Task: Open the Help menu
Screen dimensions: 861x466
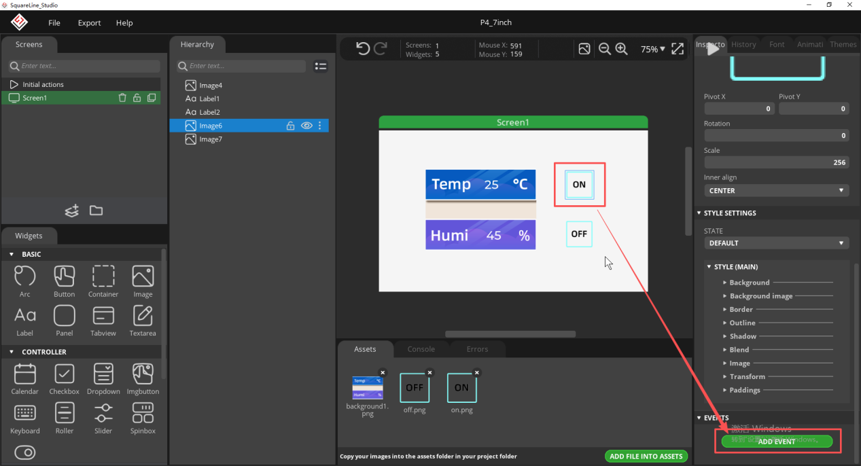Action: tap(124, 22)
